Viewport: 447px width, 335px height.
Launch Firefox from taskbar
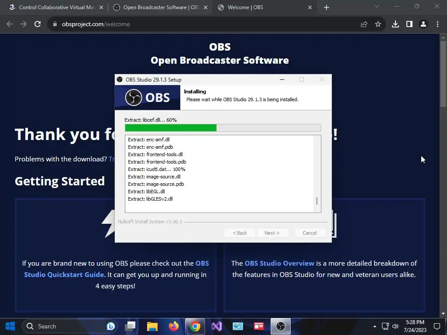(174, 326)
